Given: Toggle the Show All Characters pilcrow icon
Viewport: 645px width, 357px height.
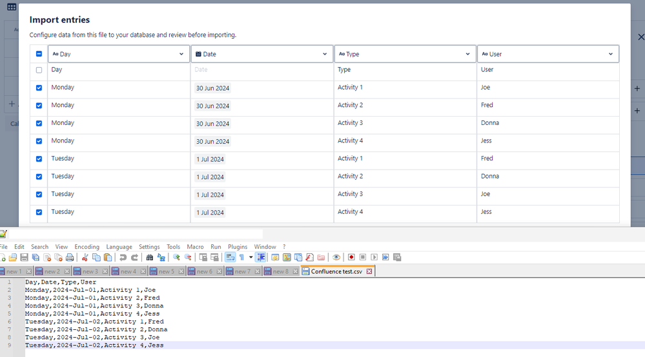Looking at the screenshot, I should [x=241, y=257].
